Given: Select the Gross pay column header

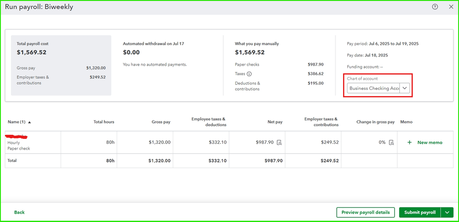Looking at the screenshot, I should coord(161,122).
